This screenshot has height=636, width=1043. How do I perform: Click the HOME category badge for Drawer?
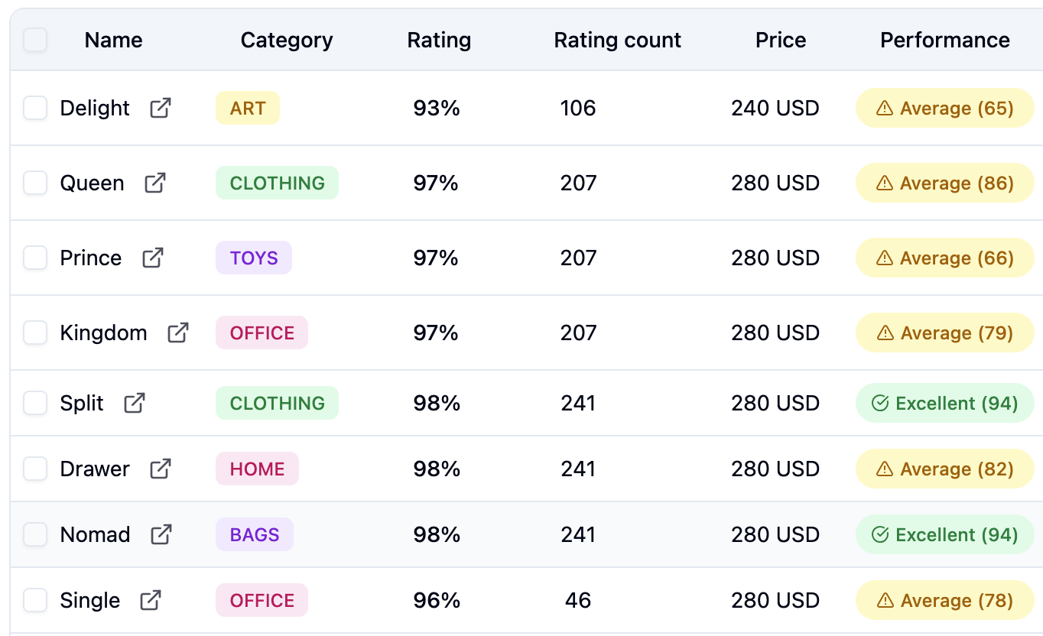[257, 469]
